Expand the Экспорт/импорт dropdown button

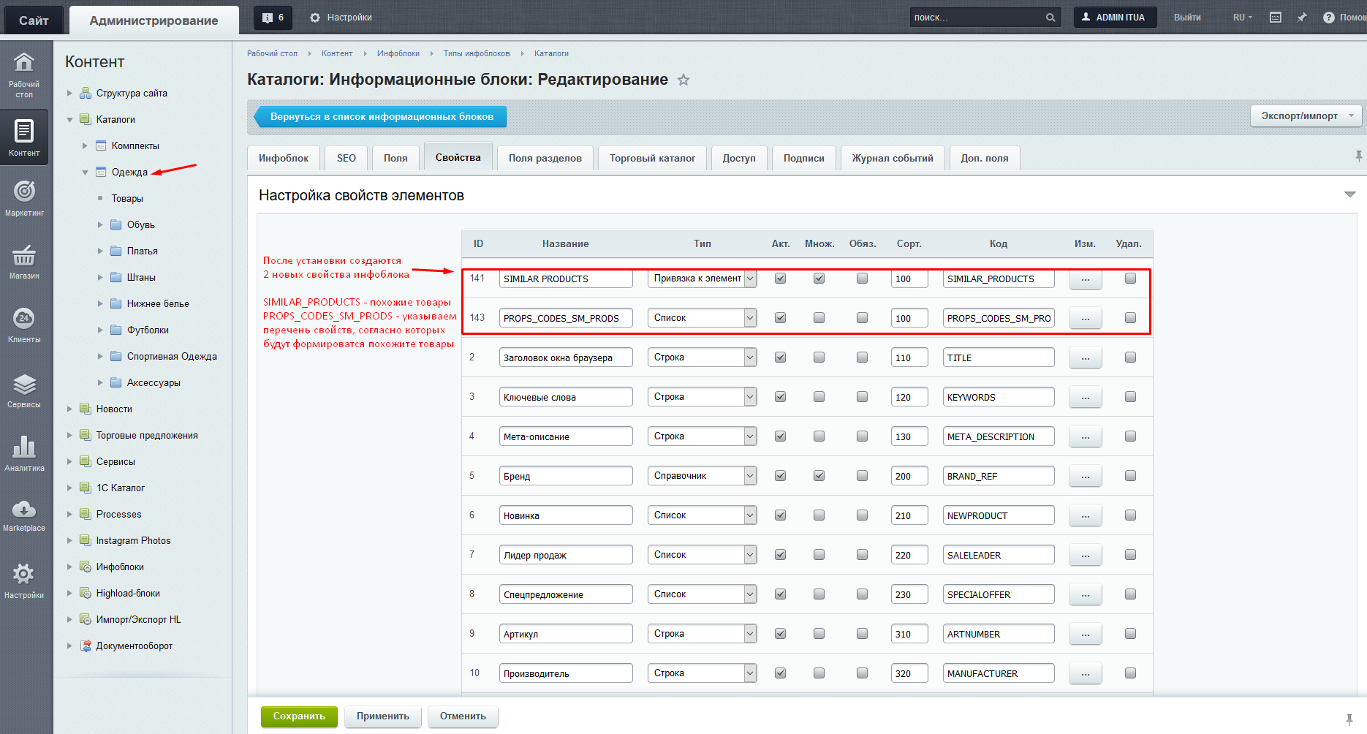click(x=1306, y=116)
